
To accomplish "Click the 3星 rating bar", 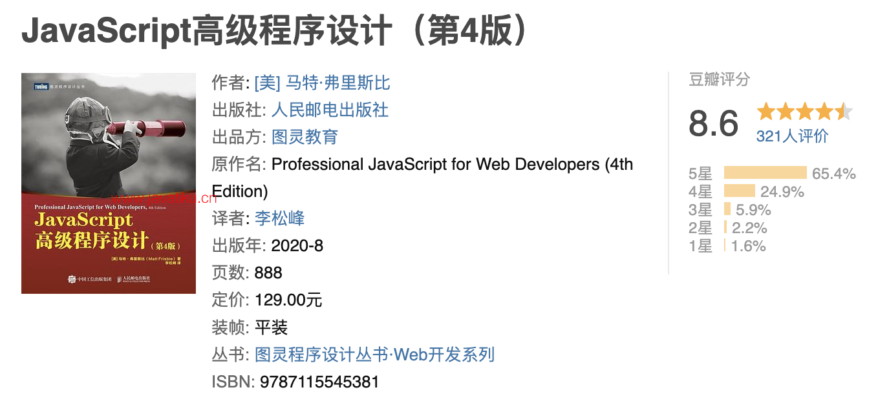I will pyautogui.click(x=727, y=209).
